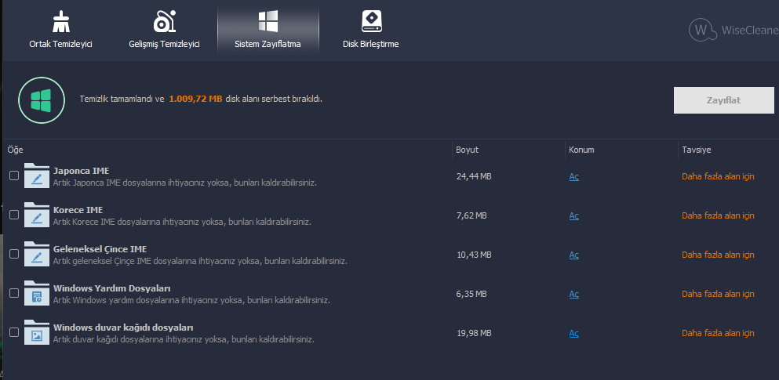Check the Japonca IME checkbox
The image size is (779, 380).
point(14,176)
